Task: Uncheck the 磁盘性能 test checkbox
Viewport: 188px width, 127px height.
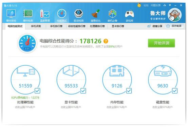Action: tap(175, 91)
